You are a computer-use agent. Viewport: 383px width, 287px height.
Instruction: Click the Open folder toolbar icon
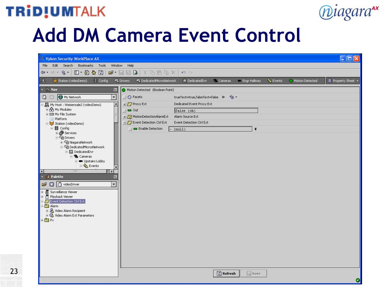click(111, 72)
